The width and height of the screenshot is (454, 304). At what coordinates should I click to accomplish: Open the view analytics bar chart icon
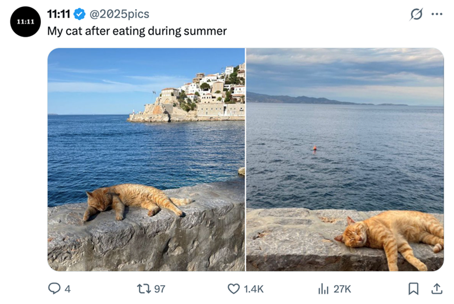click(x=323, y=289)
